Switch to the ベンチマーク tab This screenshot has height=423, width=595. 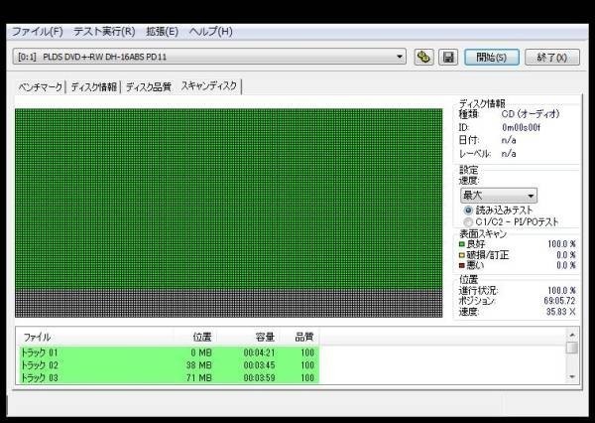41,87
